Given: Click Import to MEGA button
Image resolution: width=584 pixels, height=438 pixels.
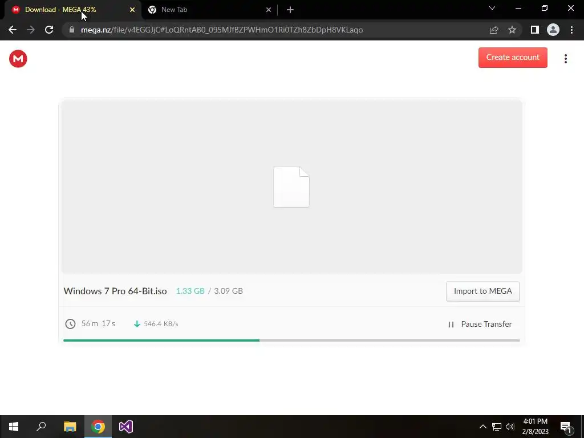Looking at the screenshot, I should pyautogui.click(x=482, y=291).
